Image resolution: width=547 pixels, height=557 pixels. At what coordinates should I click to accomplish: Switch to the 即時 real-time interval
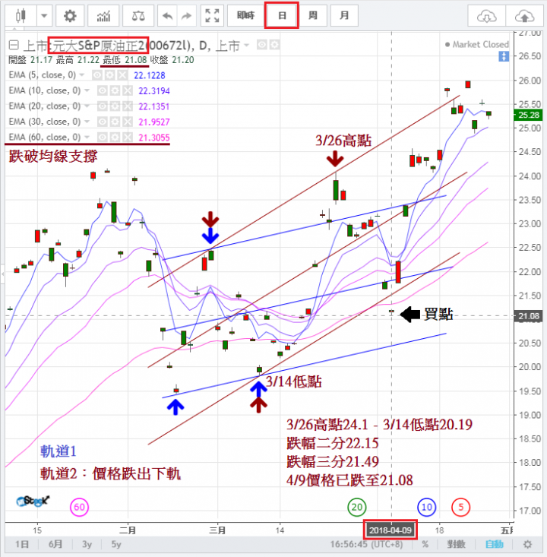pyautogui.click(x=246, y=16)
